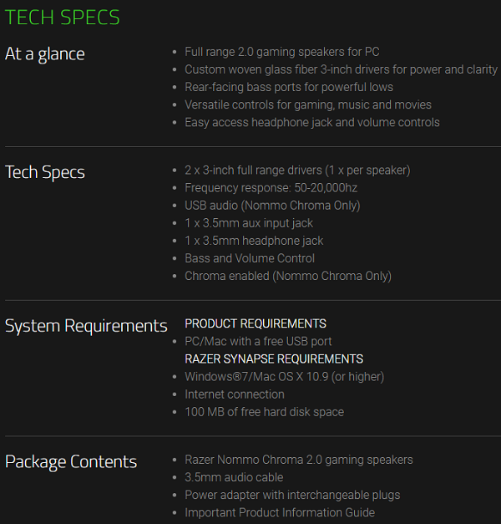Click 'Important Product Information Guide' item
Screen dimensions: 501x524
[x=280, y=512]
